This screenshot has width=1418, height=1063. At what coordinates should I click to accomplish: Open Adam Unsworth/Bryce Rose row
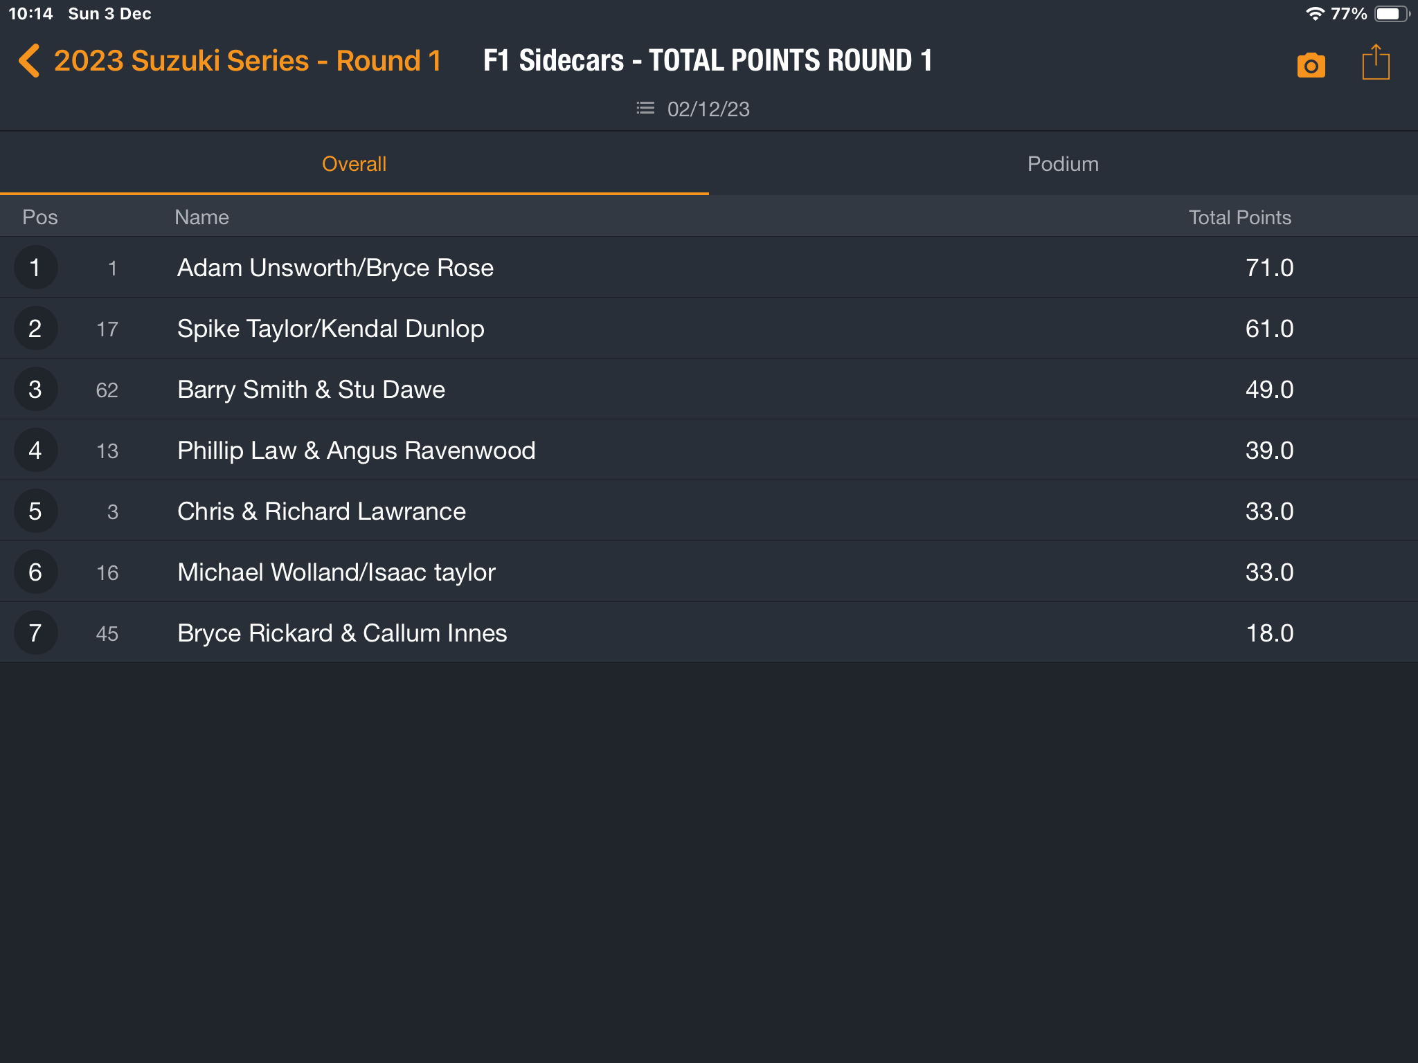(709, 268)
